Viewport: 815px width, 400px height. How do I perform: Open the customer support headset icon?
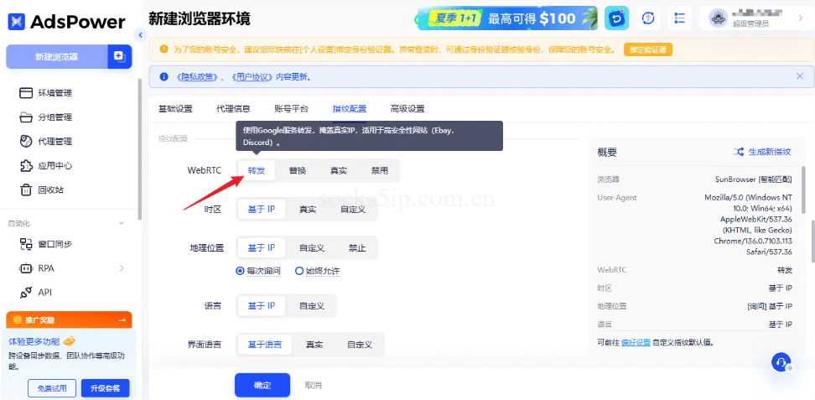point(781,362)
